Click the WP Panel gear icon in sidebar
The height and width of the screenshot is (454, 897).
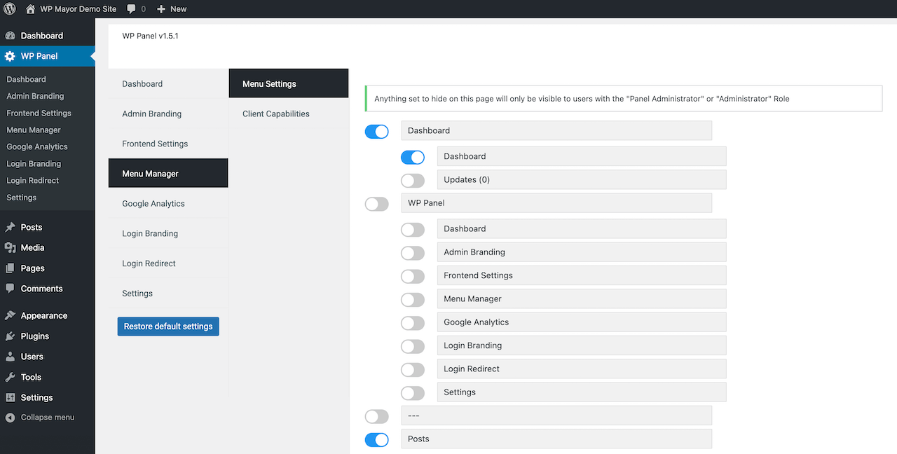(x=10, y=56)
